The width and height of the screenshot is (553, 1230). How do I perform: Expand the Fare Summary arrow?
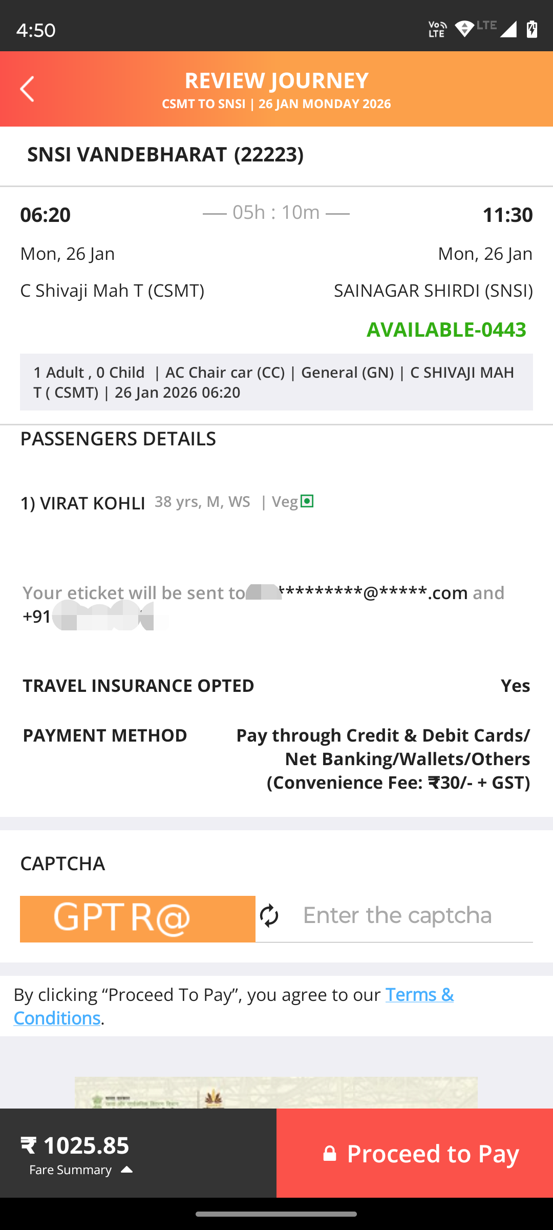127,1170
